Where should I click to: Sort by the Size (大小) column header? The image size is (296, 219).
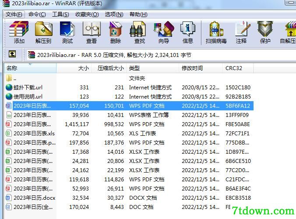[74, 68]
